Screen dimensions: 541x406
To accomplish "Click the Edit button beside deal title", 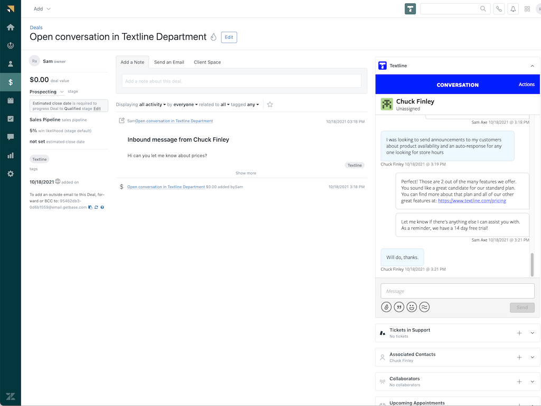I will (229, 37).
